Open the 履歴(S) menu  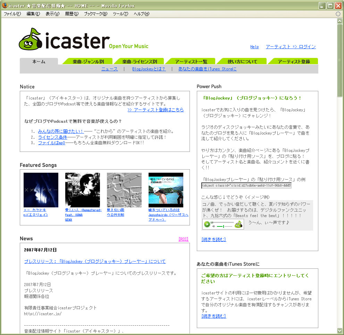pos(72,14)
